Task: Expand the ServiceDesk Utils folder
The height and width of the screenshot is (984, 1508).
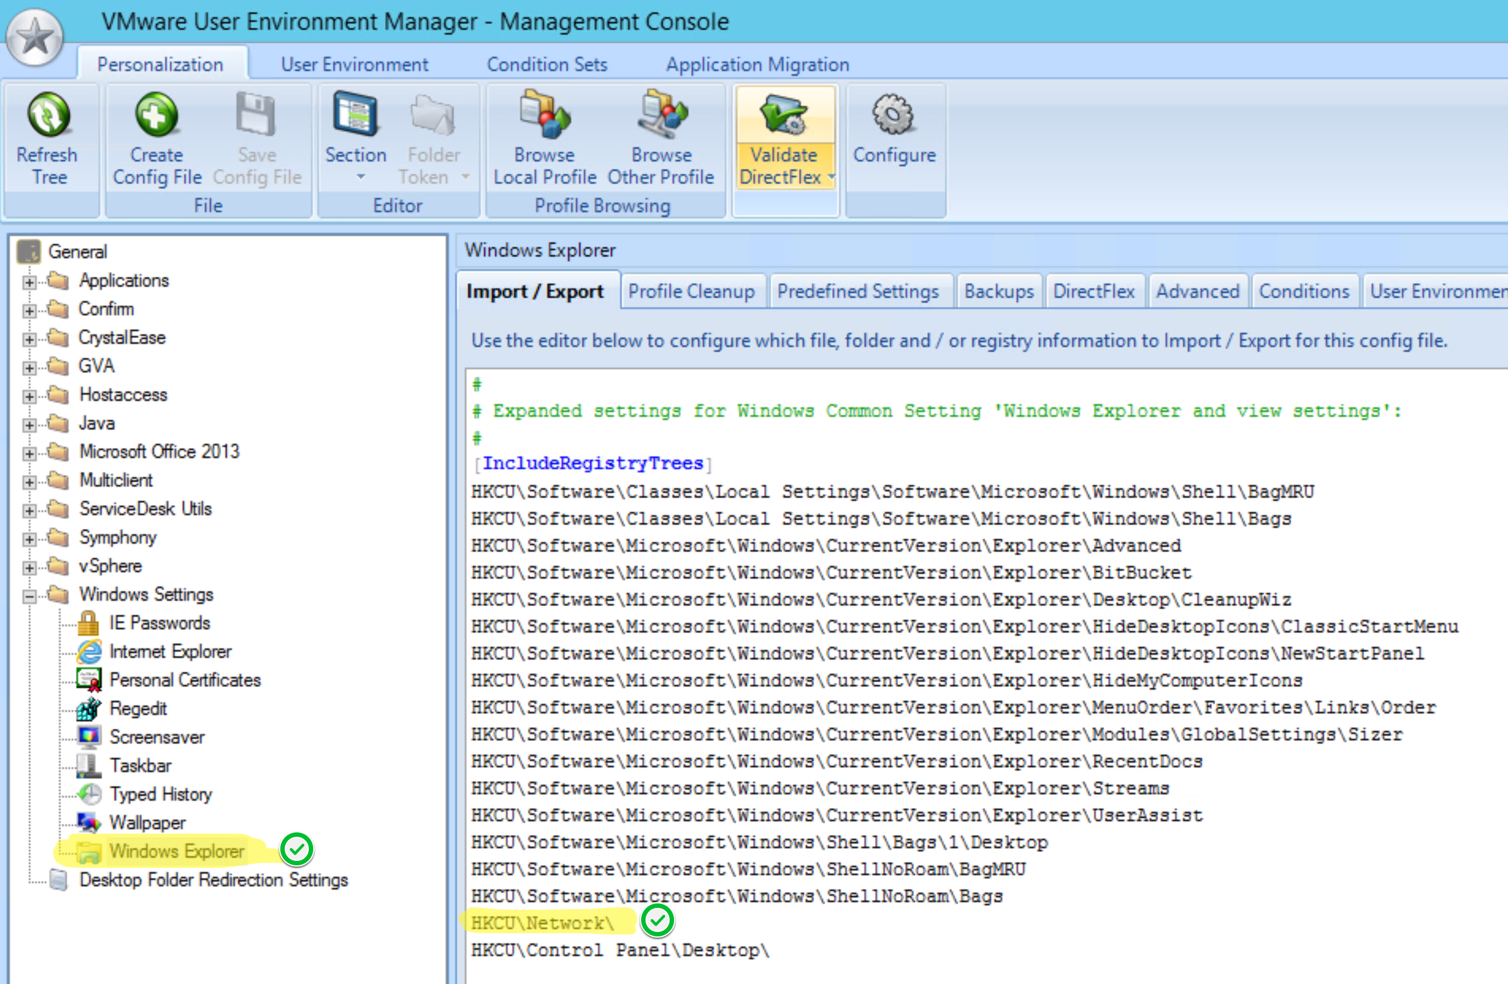Action: tap(29, 510)
